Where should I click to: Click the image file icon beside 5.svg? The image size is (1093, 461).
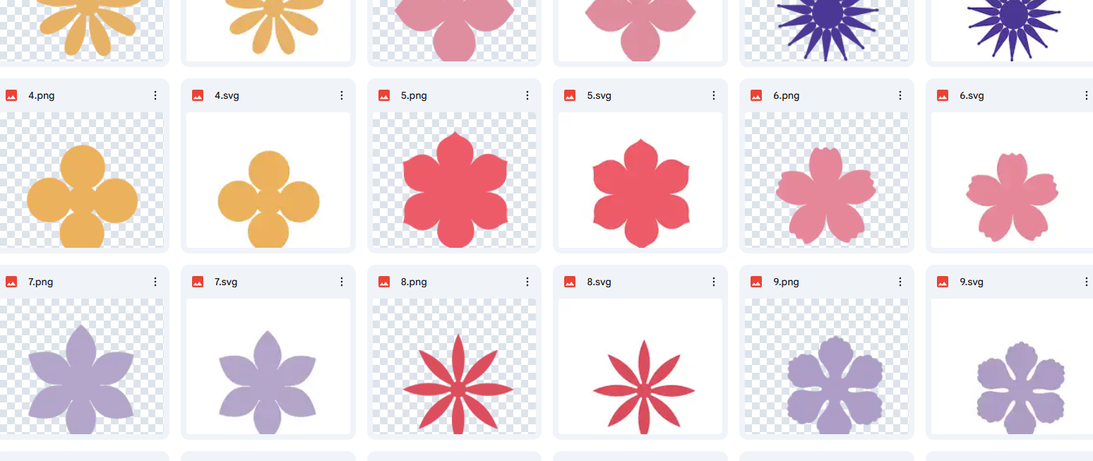[x=570, y=95]
